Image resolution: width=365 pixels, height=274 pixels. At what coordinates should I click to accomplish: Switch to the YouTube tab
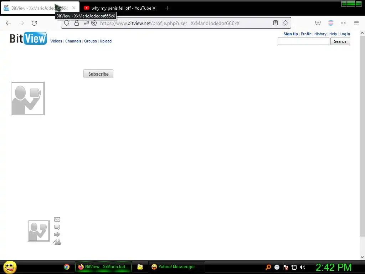(120, 8)
